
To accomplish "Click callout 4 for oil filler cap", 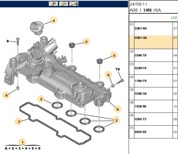I will point(54,20).
